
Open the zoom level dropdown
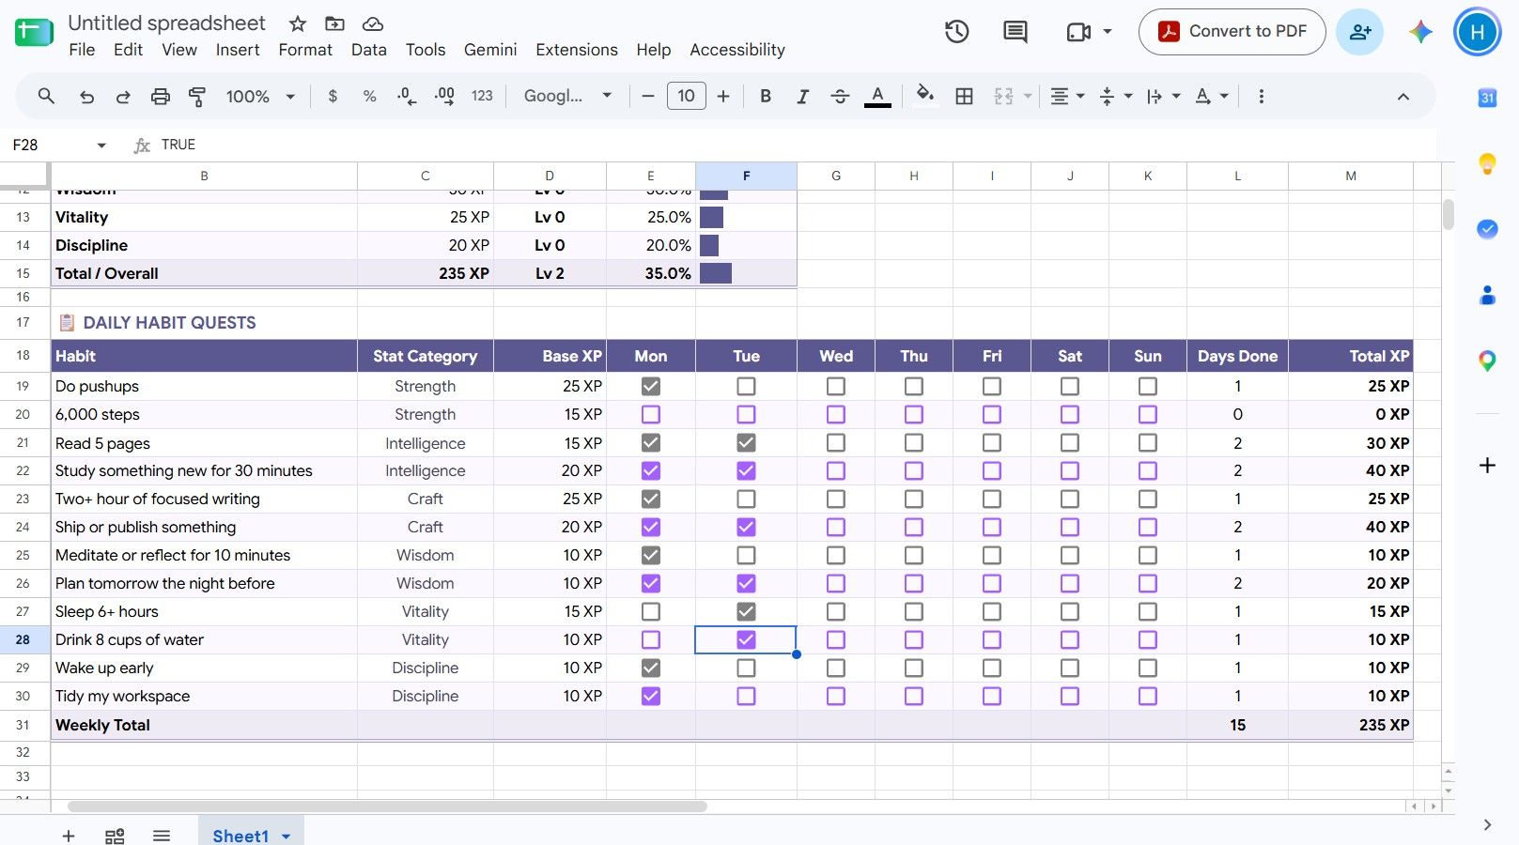(260, 96)
